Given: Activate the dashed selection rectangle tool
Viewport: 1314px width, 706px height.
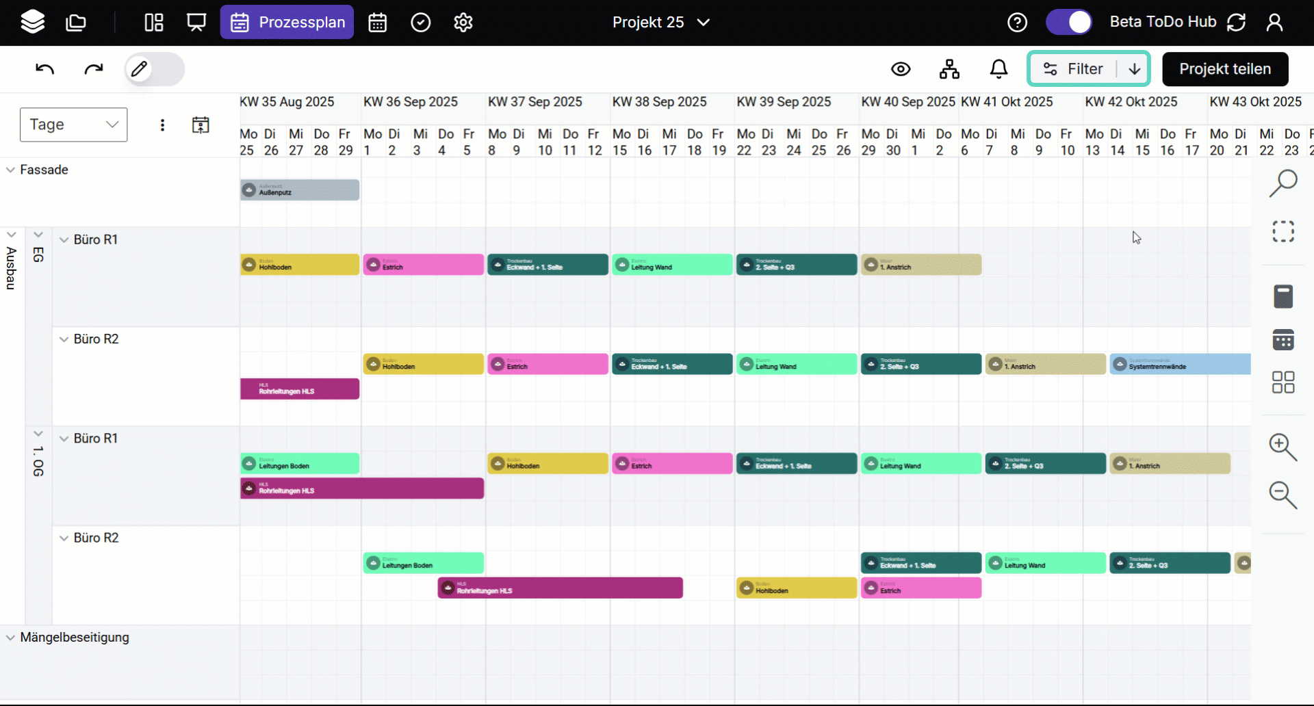Looking at the screenshot, I should point(1283,231).
